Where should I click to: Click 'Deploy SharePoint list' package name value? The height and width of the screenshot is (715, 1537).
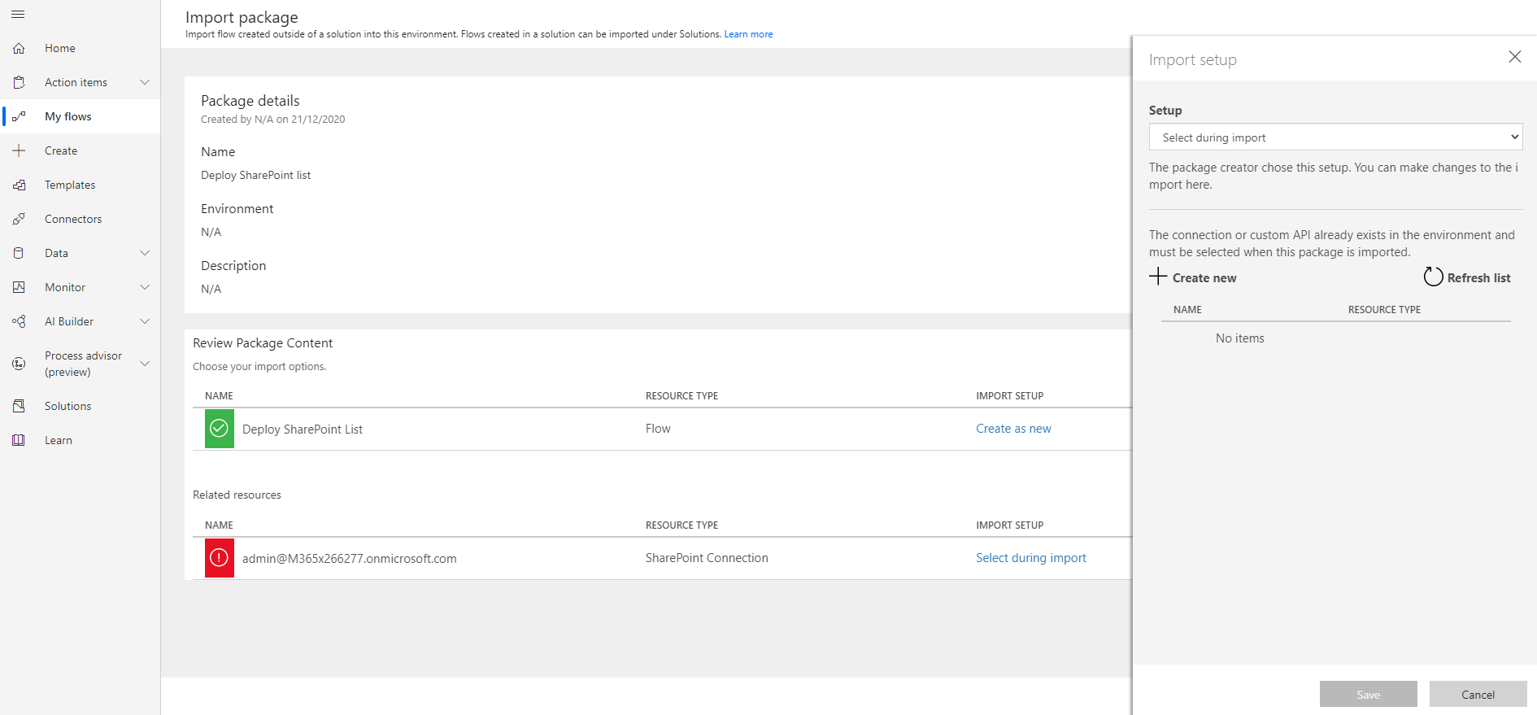click(x=255, y=176)
